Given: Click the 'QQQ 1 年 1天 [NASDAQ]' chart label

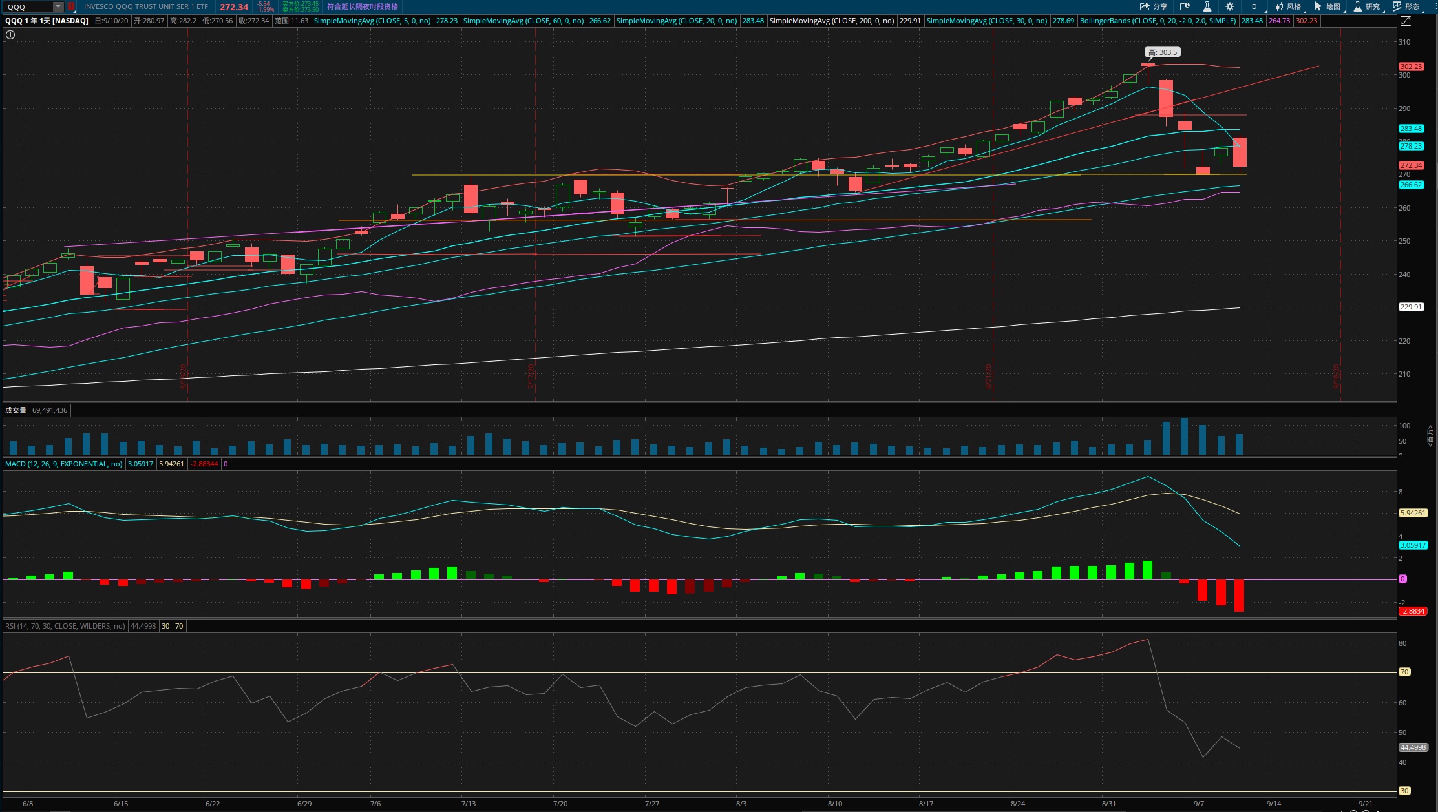Looking at the screenshot, I should 47,21.
